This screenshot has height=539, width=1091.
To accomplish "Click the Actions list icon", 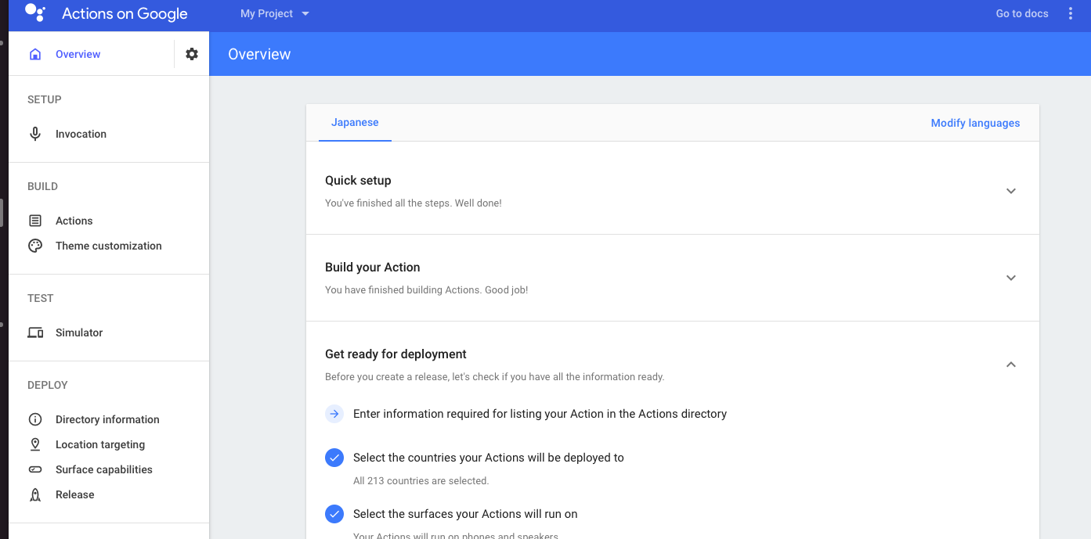I will 35,221.
